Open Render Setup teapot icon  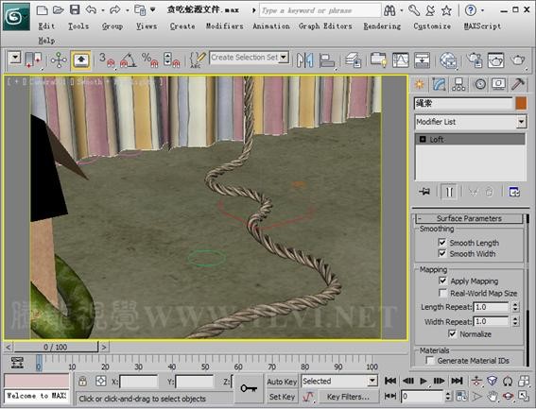tap(475, 60)
